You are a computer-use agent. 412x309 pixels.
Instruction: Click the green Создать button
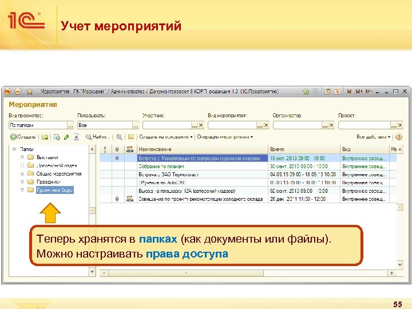click(x=22, y=137)
